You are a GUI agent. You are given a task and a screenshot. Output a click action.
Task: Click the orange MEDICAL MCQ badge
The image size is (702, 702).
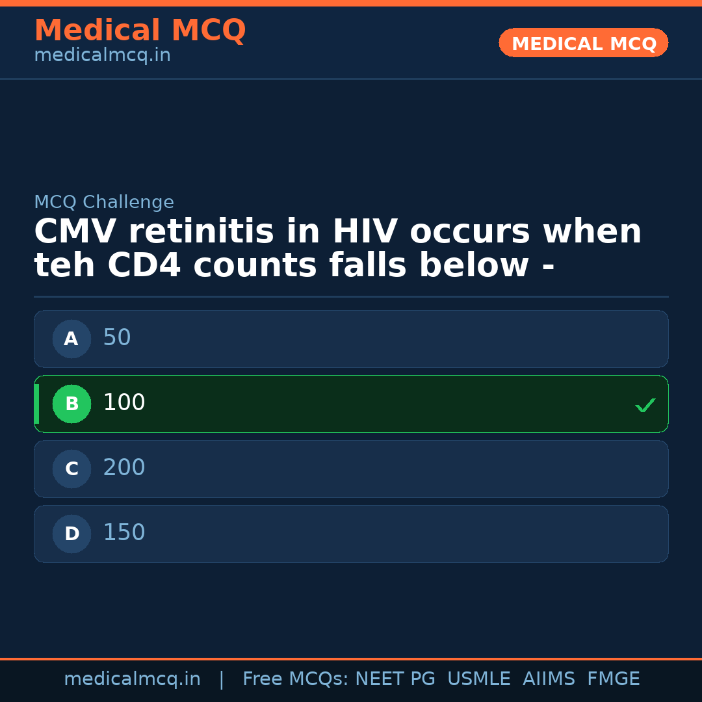pyautogui.click(x=583, y=43)
